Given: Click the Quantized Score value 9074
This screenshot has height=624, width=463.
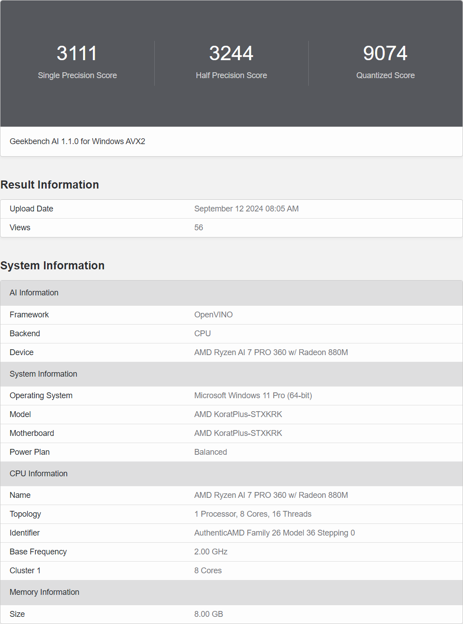Looking at the screenshot, I should click(x=385, y=53).
